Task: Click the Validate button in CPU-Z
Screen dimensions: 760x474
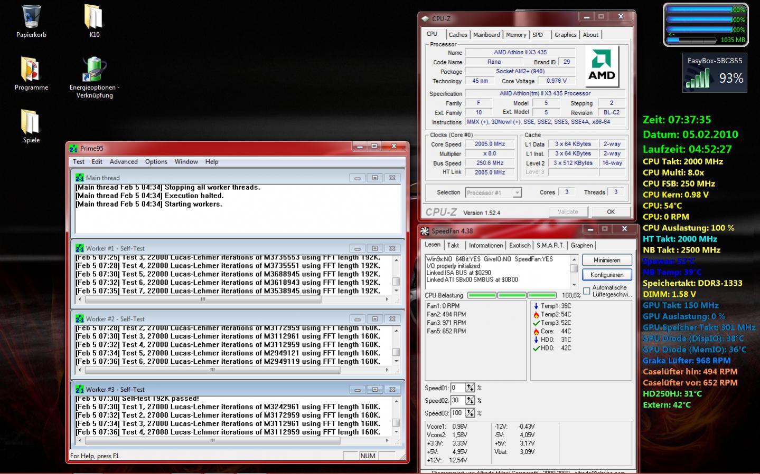Action: pos(568,212)
